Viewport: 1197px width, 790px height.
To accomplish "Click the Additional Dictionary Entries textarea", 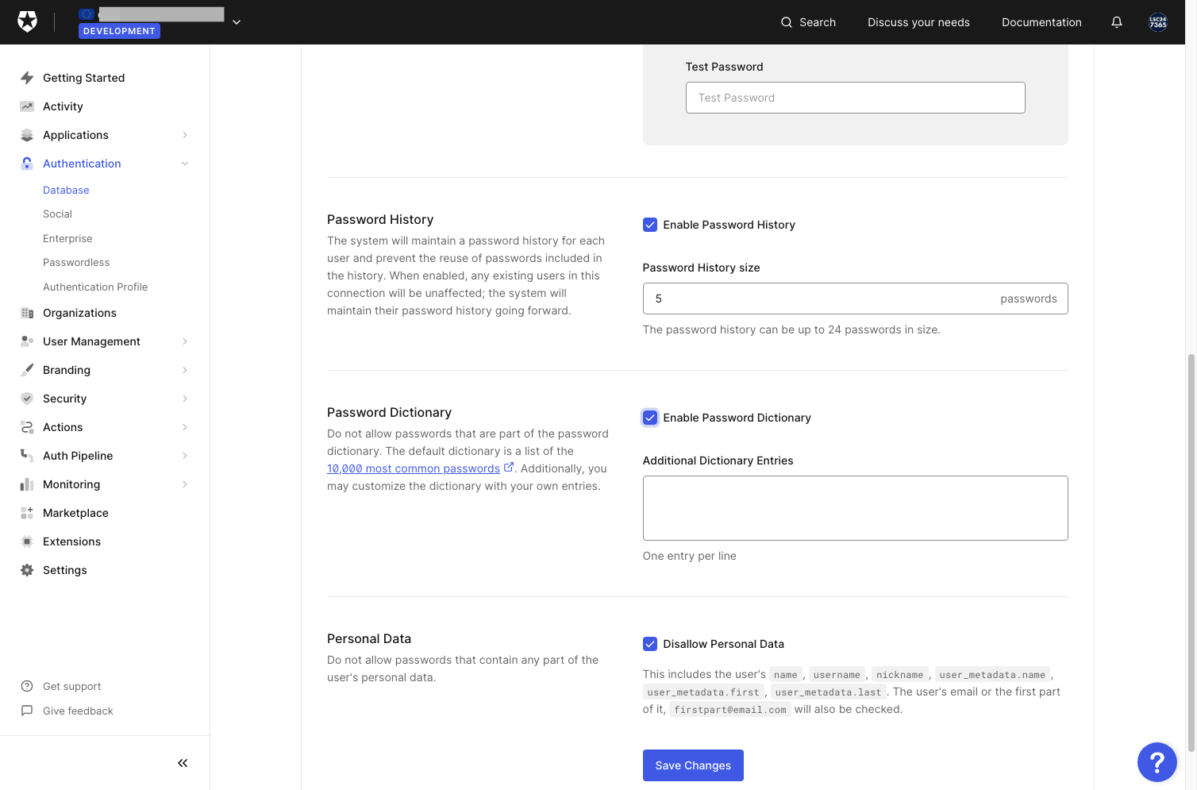I will coord(855,508).
